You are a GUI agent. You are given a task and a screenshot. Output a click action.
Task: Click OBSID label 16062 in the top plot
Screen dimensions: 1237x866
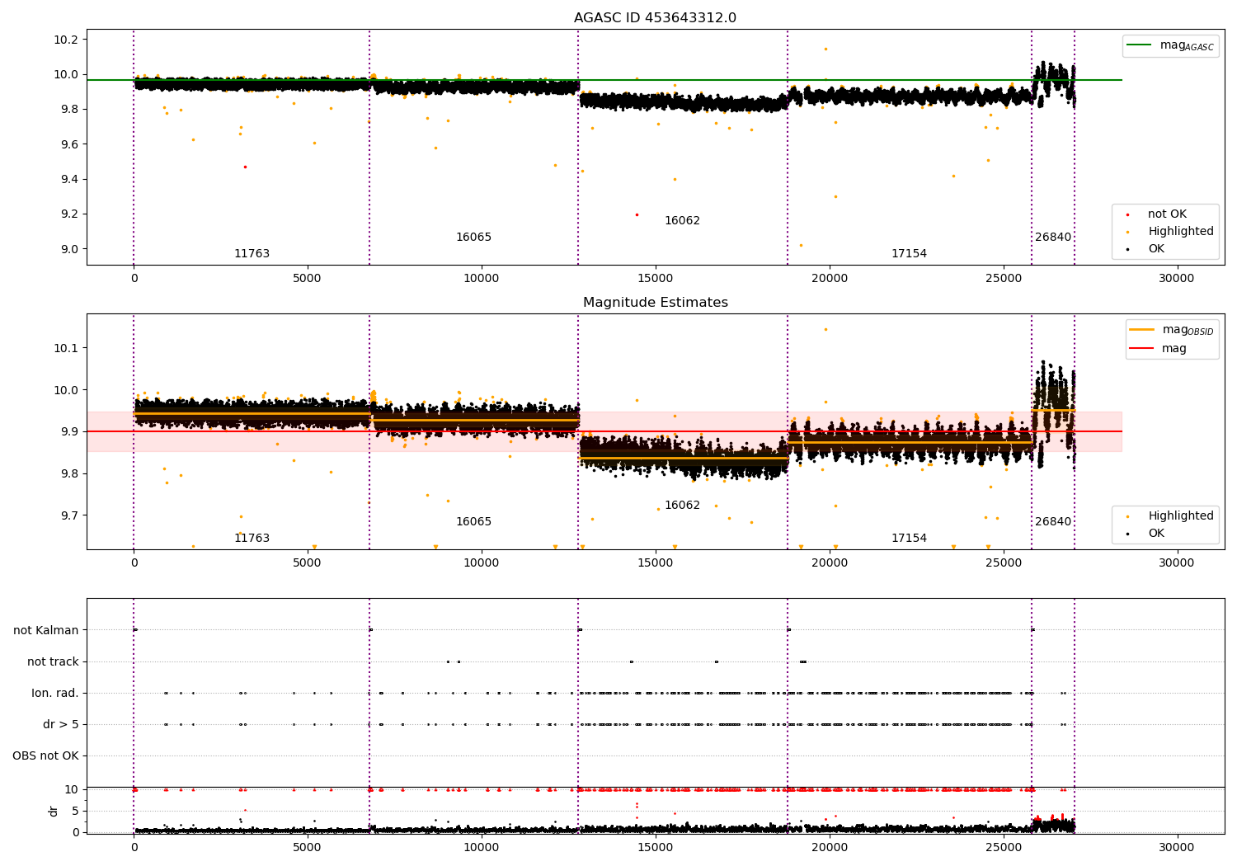click(x=682, y=221)
